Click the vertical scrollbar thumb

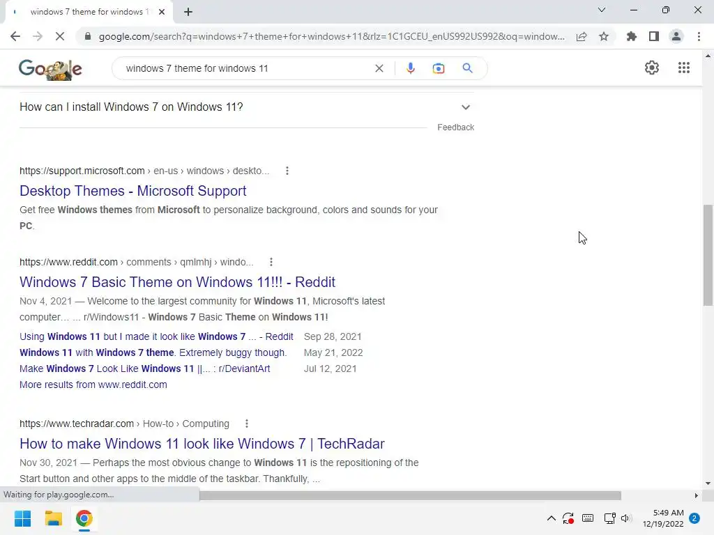coord(708,255)
